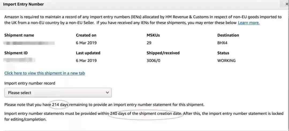This screenshot has height=131, width=289.
Task: Click the Shipment ID heading
Action: (16, 53)
